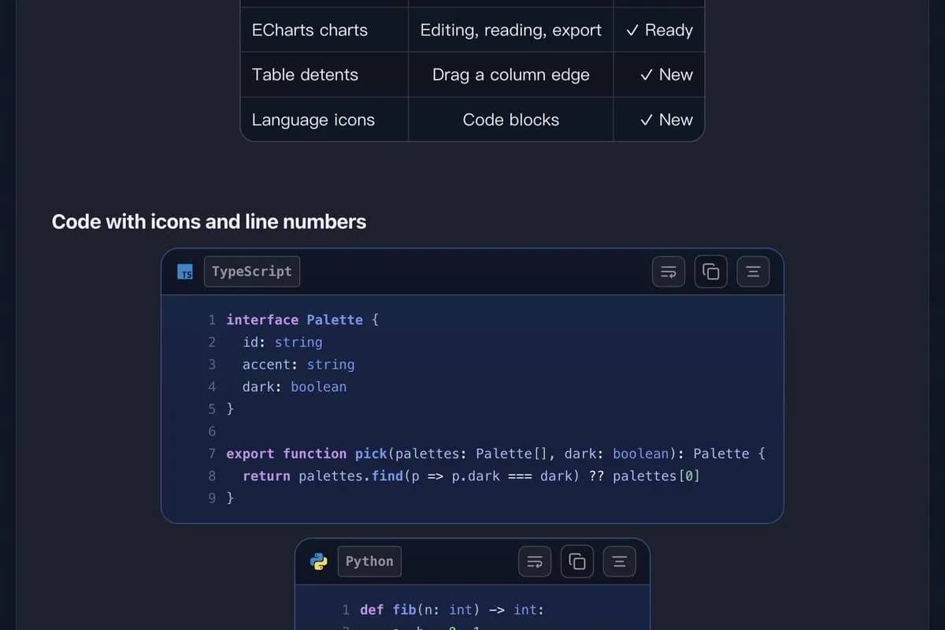Click the Python logo icon
The height and width of the screenshot is (630, 945).
pos(319,561)
